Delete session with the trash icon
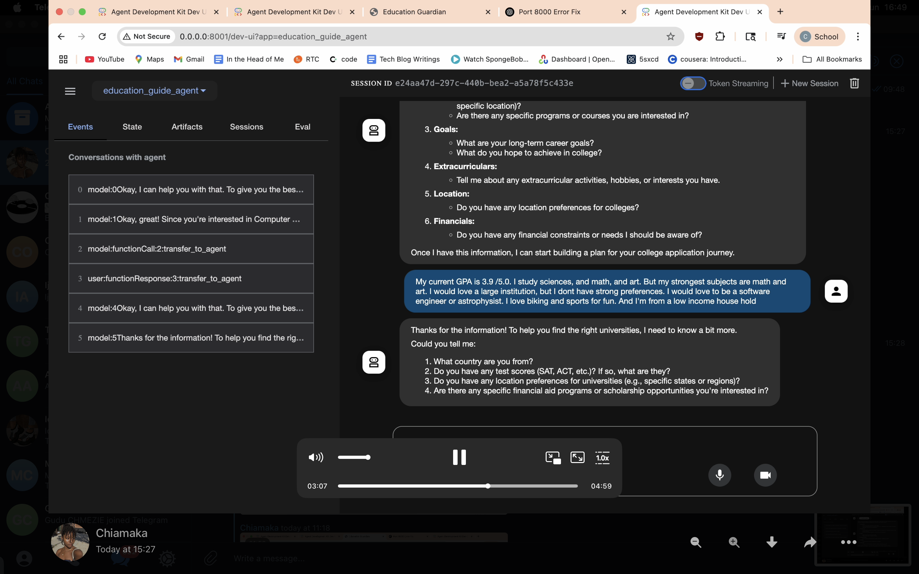Image resolution: width=919 pixels, height=574 pixels. tap(854, 83)
